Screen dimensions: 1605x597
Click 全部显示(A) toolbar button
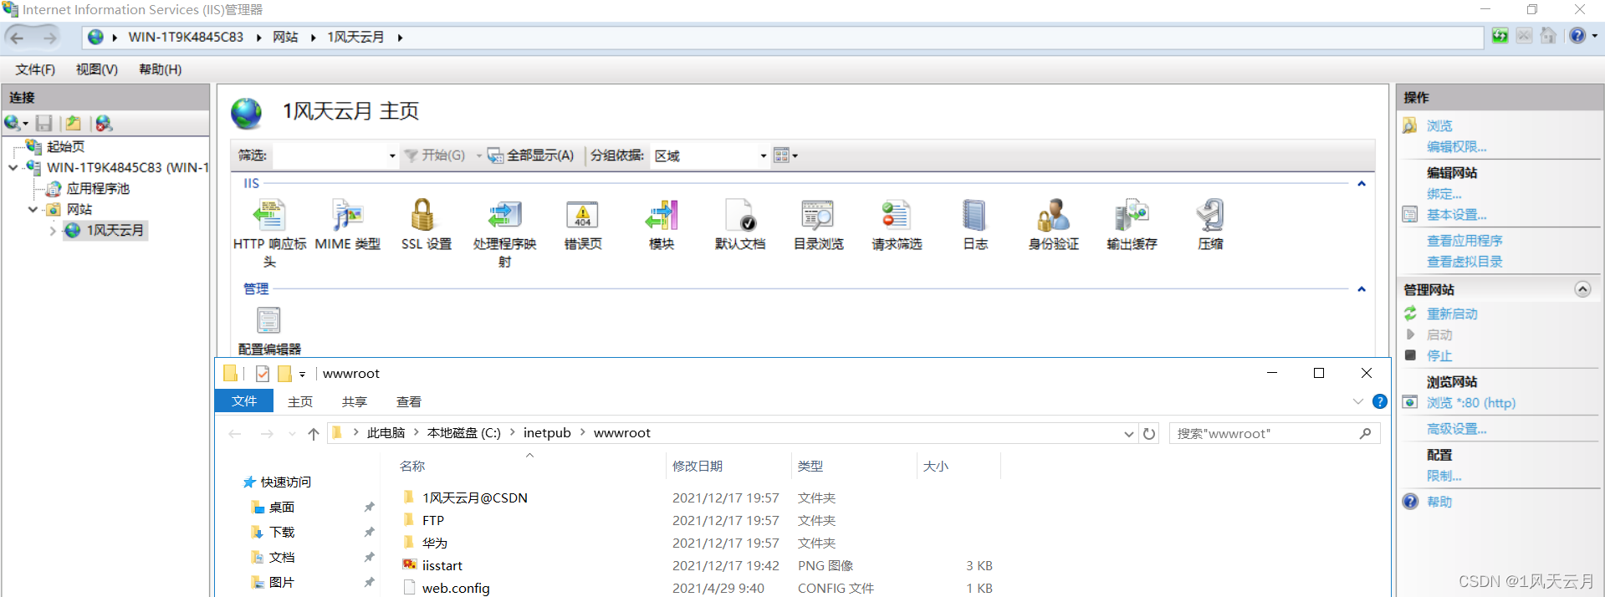531,156
